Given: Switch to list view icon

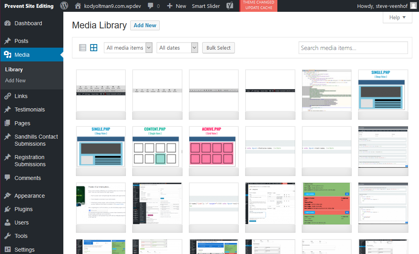Looking at the screenshot, I should coord(83,48).
